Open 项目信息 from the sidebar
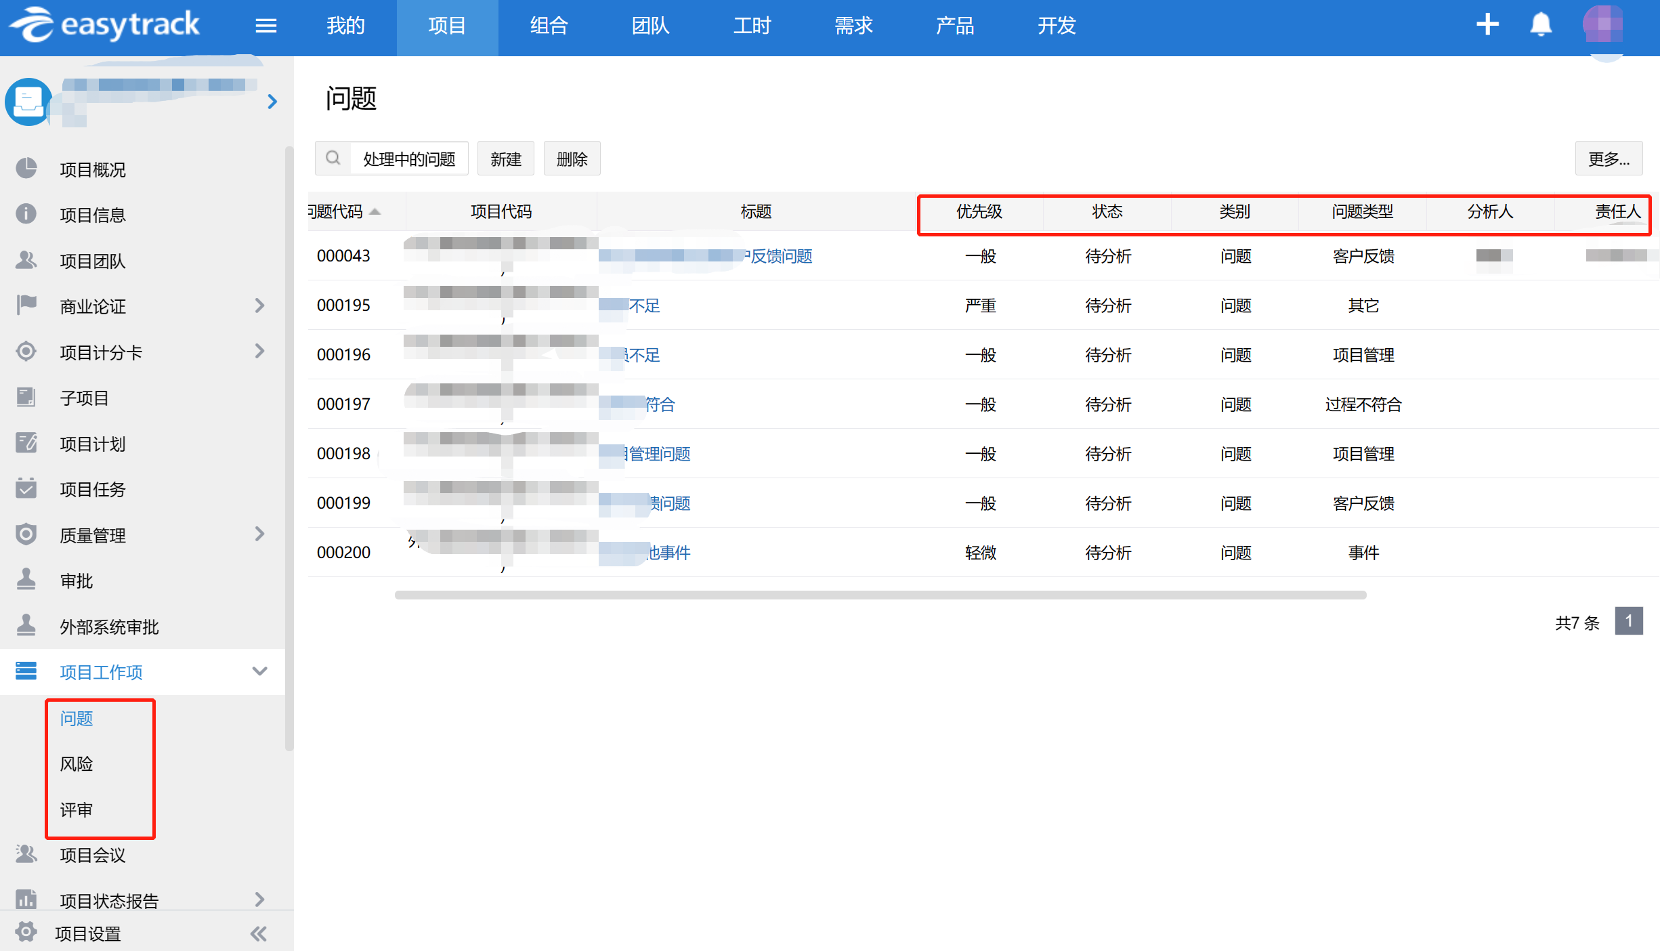The height and width of the screenshot is (951, 1660). point(92,215)
